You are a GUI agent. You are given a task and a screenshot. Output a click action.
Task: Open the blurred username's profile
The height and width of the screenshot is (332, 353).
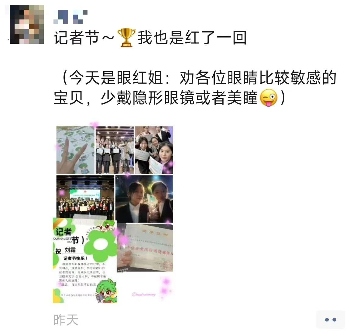(x=70, y=17)
